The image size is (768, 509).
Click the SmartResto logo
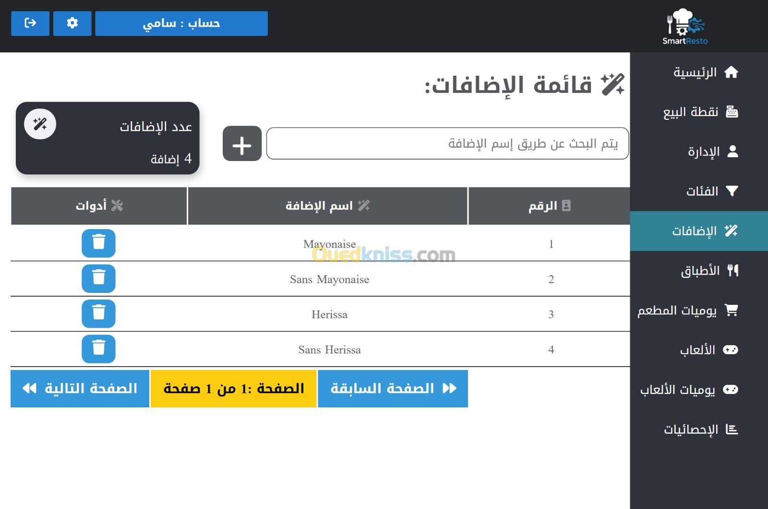[685, 27]
